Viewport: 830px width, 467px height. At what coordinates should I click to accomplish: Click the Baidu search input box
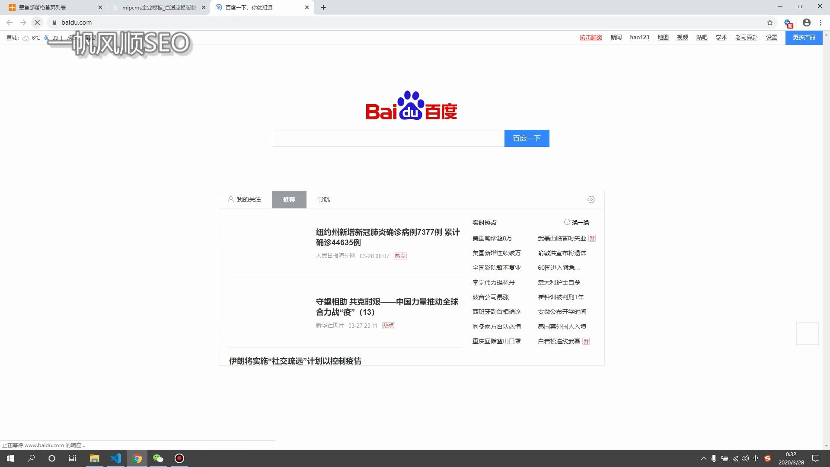click(389, 138)
